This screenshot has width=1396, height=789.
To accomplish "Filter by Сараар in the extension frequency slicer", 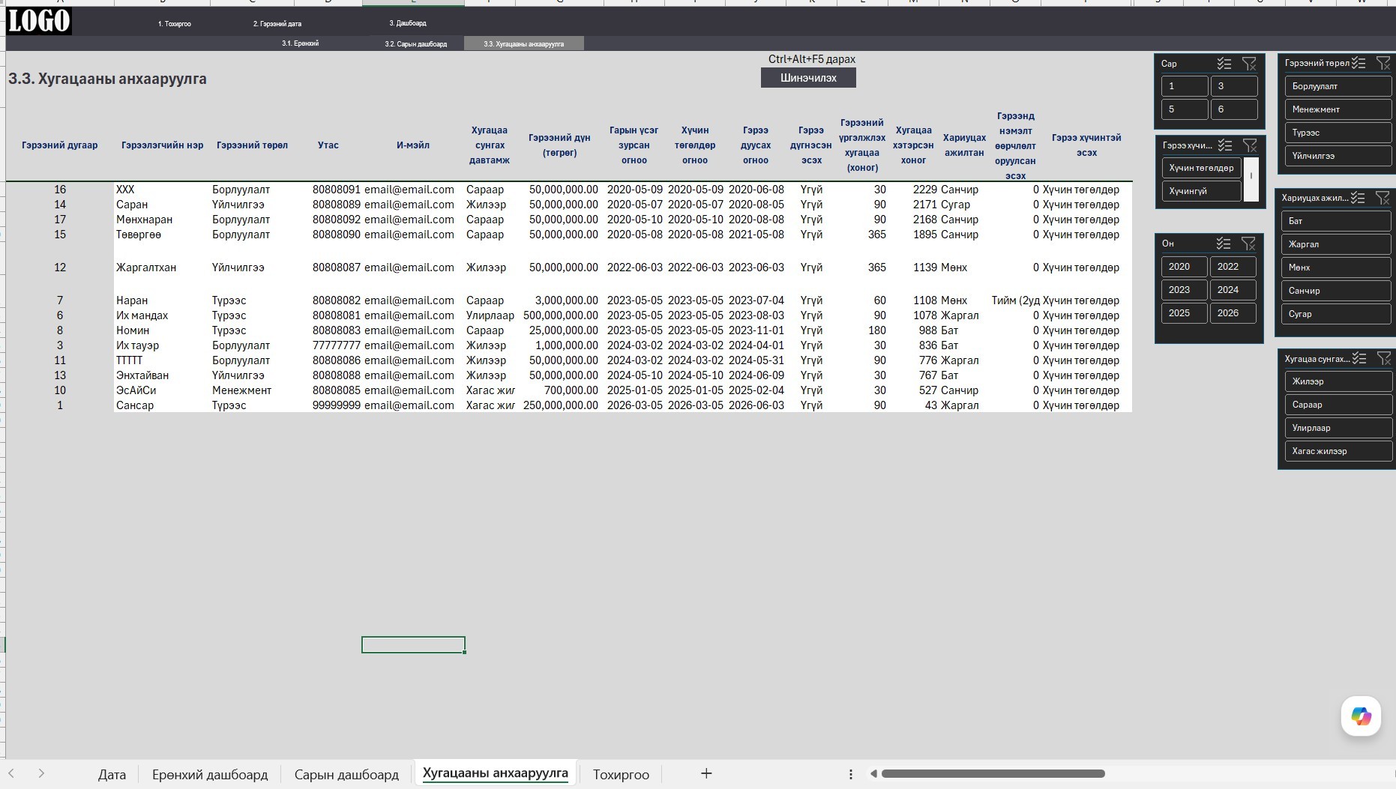I will pyautogui.click(x=1338, y=405).
